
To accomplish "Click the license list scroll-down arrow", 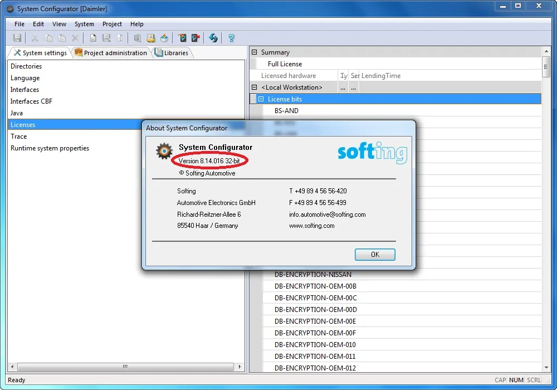I will 546,368.
